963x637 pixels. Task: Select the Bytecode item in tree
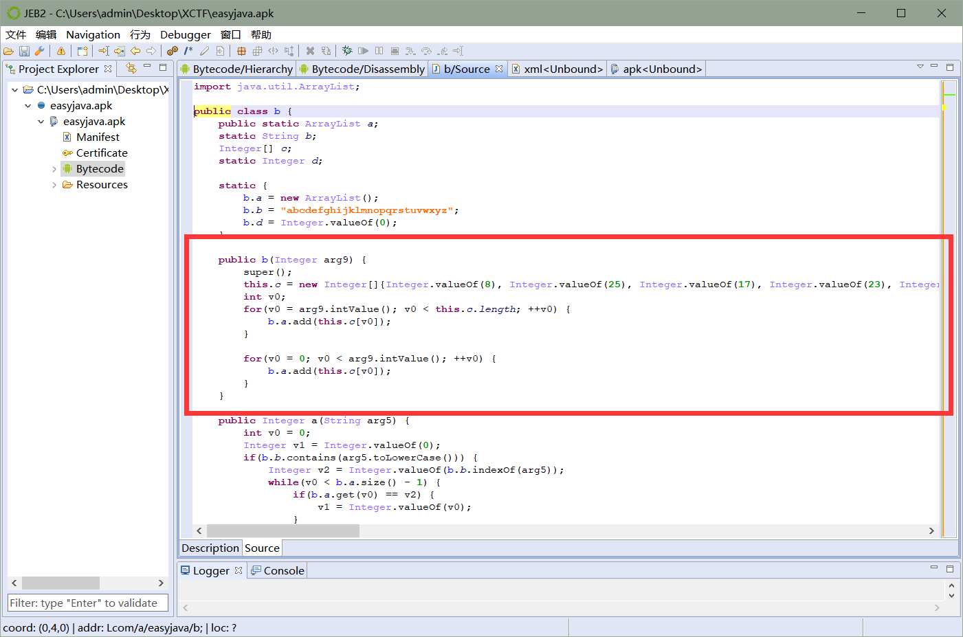100,168
